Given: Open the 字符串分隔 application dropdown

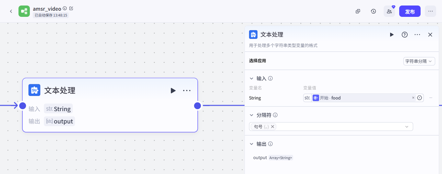Looking at the screenshot, I should 419,61.
